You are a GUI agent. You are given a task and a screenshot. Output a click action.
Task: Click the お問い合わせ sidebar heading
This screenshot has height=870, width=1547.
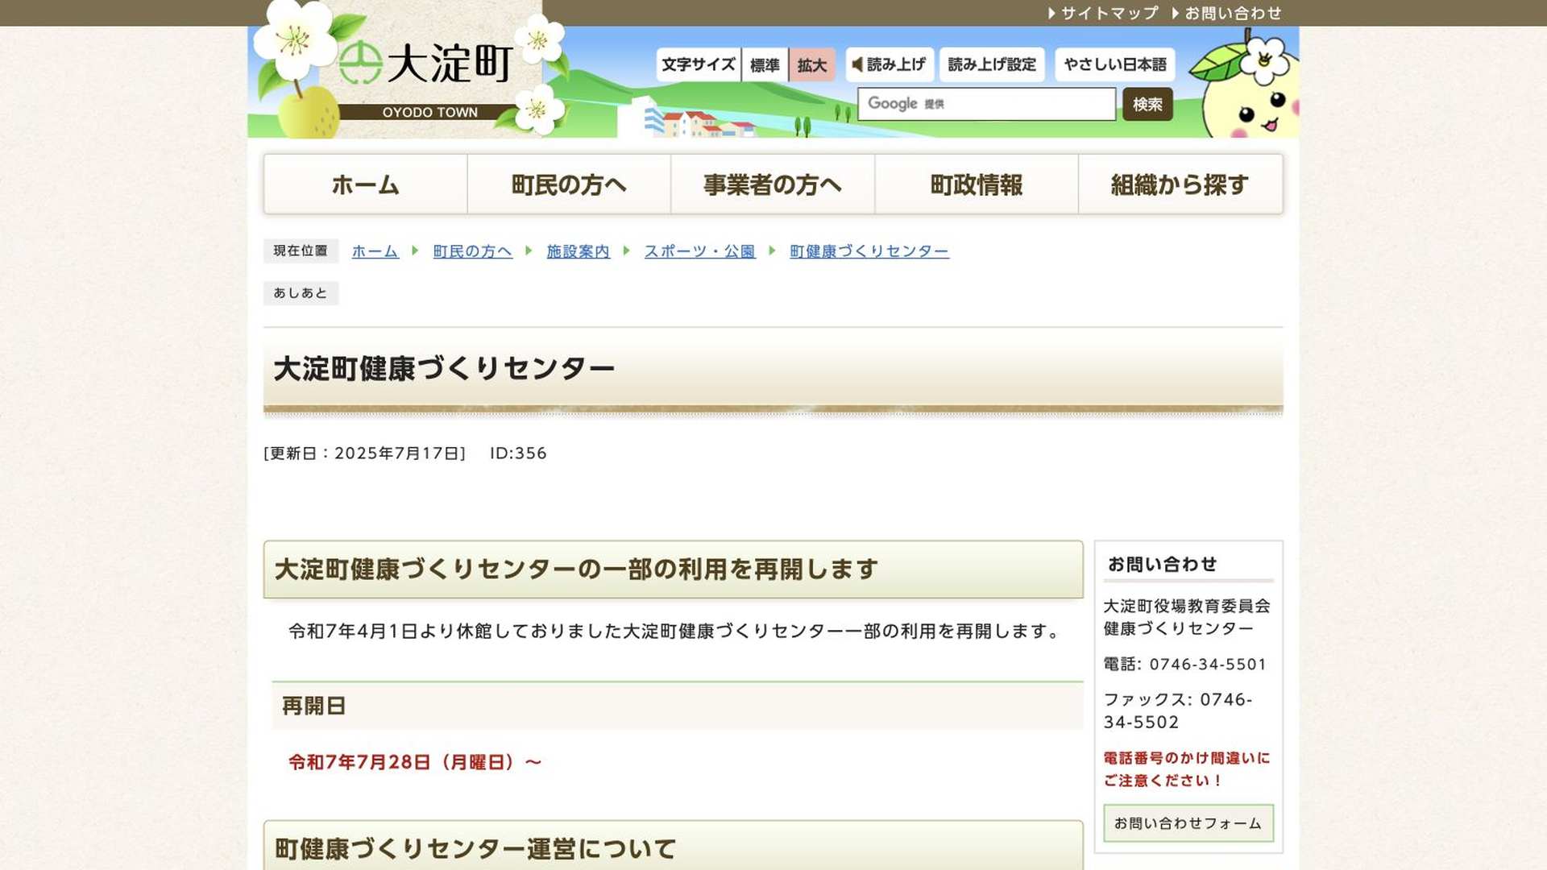1162,565
